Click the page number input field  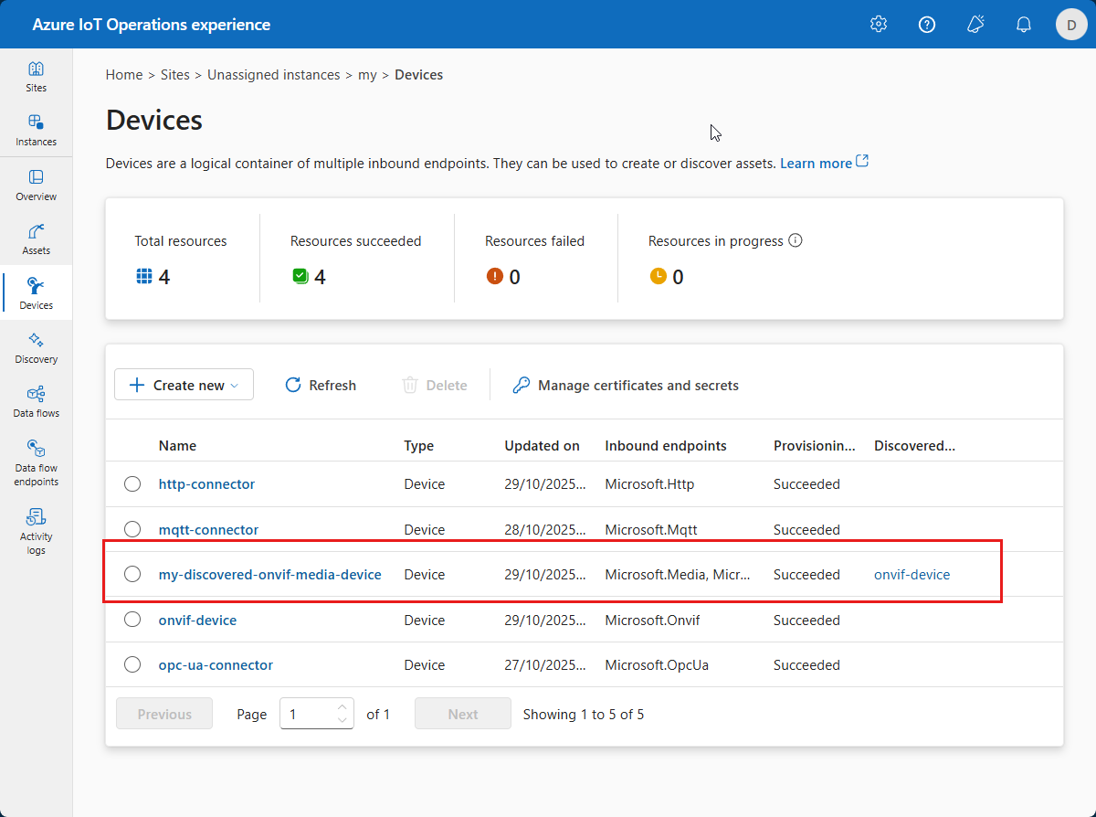[x=309, y=715]
